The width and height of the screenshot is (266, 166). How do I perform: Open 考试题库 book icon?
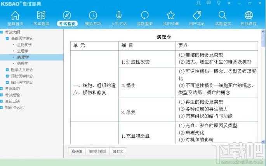click(41, 16)
